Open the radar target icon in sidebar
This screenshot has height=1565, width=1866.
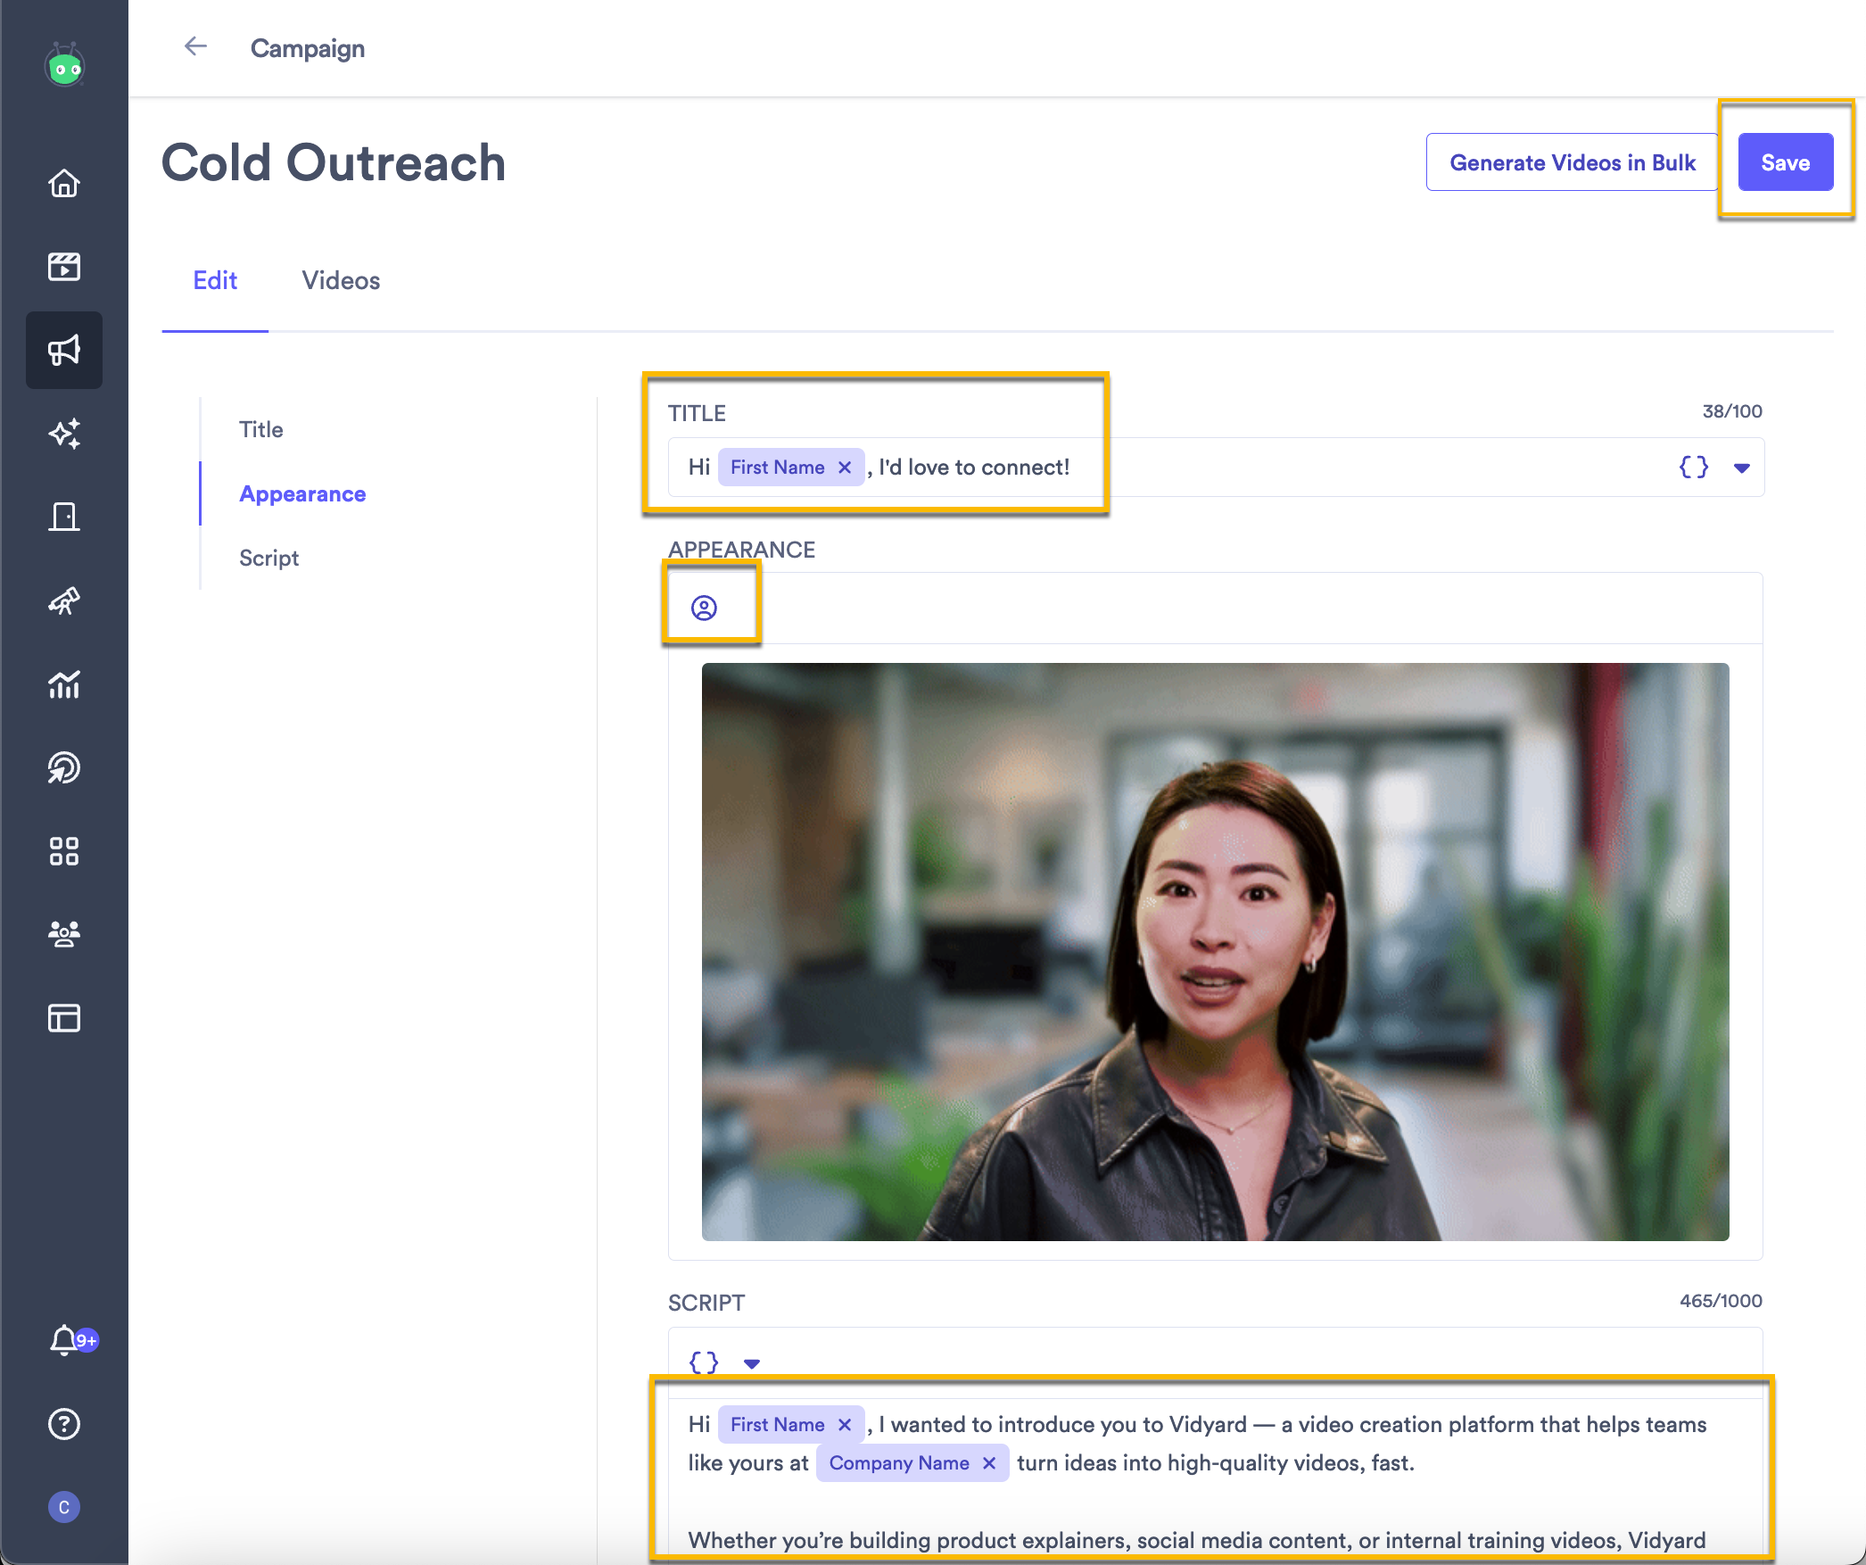(x=64, y=767)
